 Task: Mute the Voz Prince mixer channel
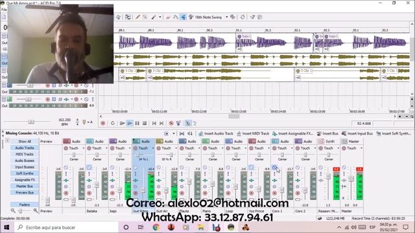[x=251, y=168]
